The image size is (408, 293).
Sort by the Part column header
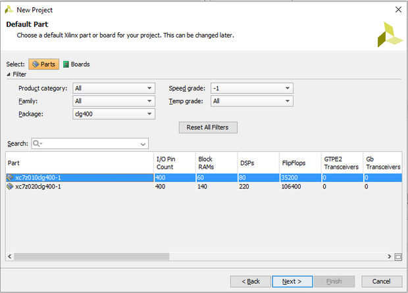coord(80,163)
